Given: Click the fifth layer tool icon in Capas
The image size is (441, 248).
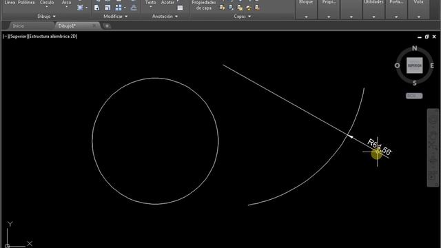Looking at the screenshot, I should coord(257,8).
